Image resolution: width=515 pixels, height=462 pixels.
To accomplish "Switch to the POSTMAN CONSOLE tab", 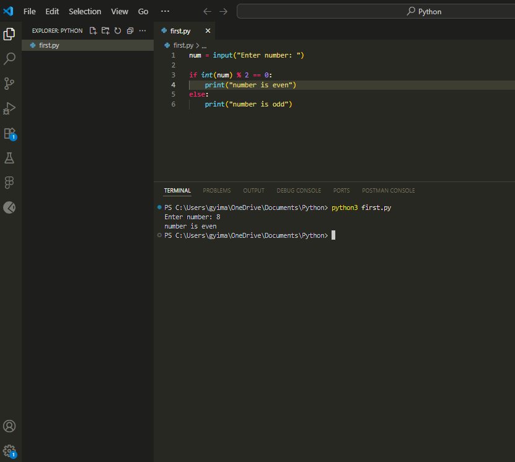I will pyautogui.click(x=388, y=191).
